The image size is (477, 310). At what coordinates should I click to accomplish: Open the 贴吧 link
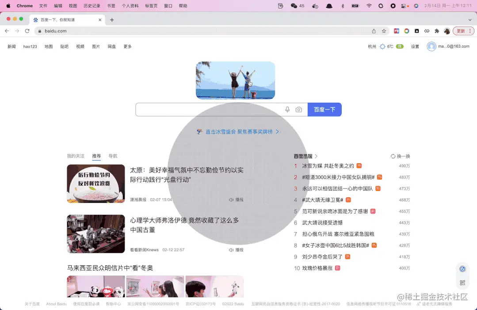click(x=64, y=46)
